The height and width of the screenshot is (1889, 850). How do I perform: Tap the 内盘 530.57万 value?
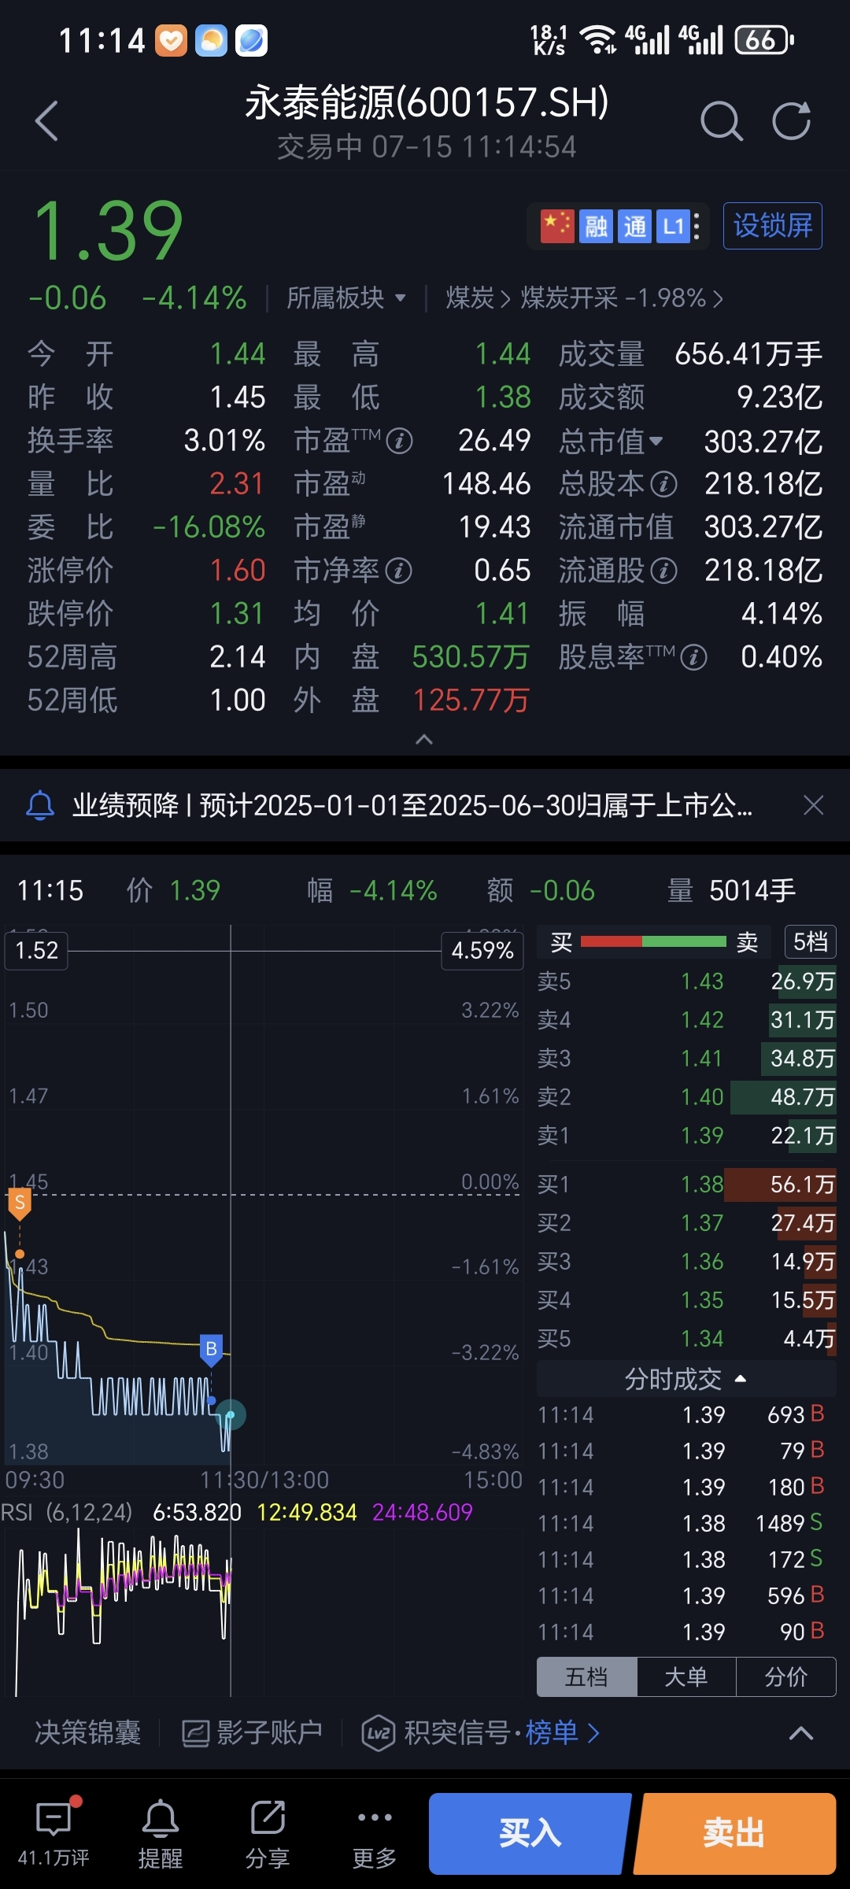[471, 657]
